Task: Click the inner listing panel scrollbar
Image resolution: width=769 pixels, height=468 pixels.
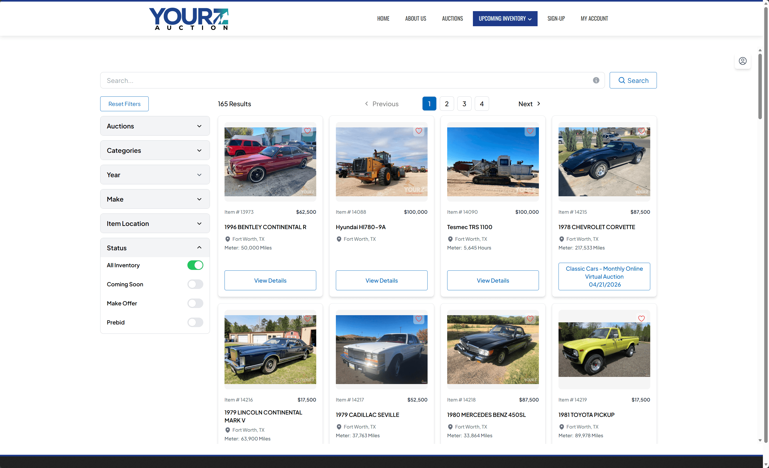Action: click(760, 86)
